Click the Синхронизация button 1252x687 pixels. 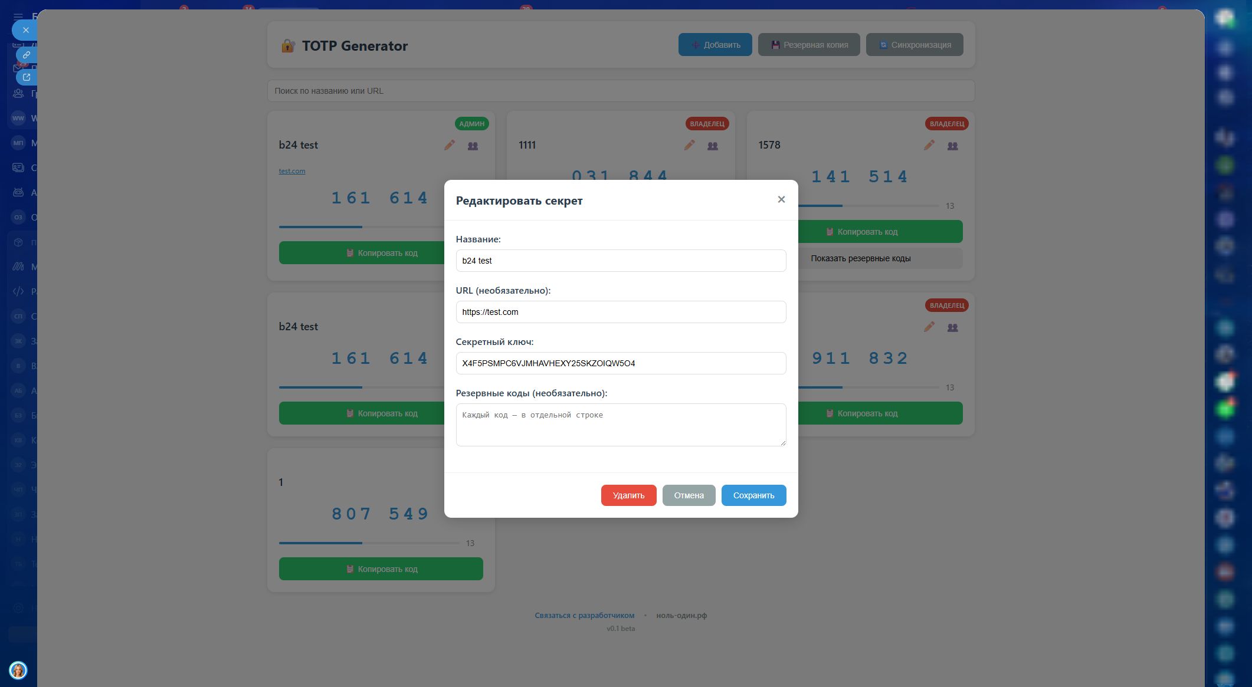coord(914,45)
